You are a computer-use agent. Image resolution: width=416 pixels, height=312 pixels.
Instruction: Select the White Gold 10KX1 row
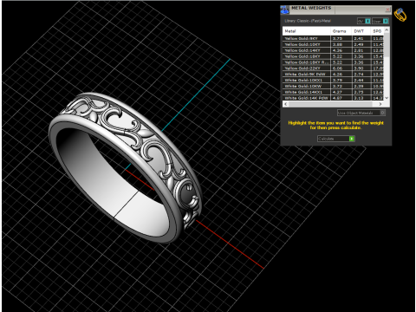(x=333, y=80)
